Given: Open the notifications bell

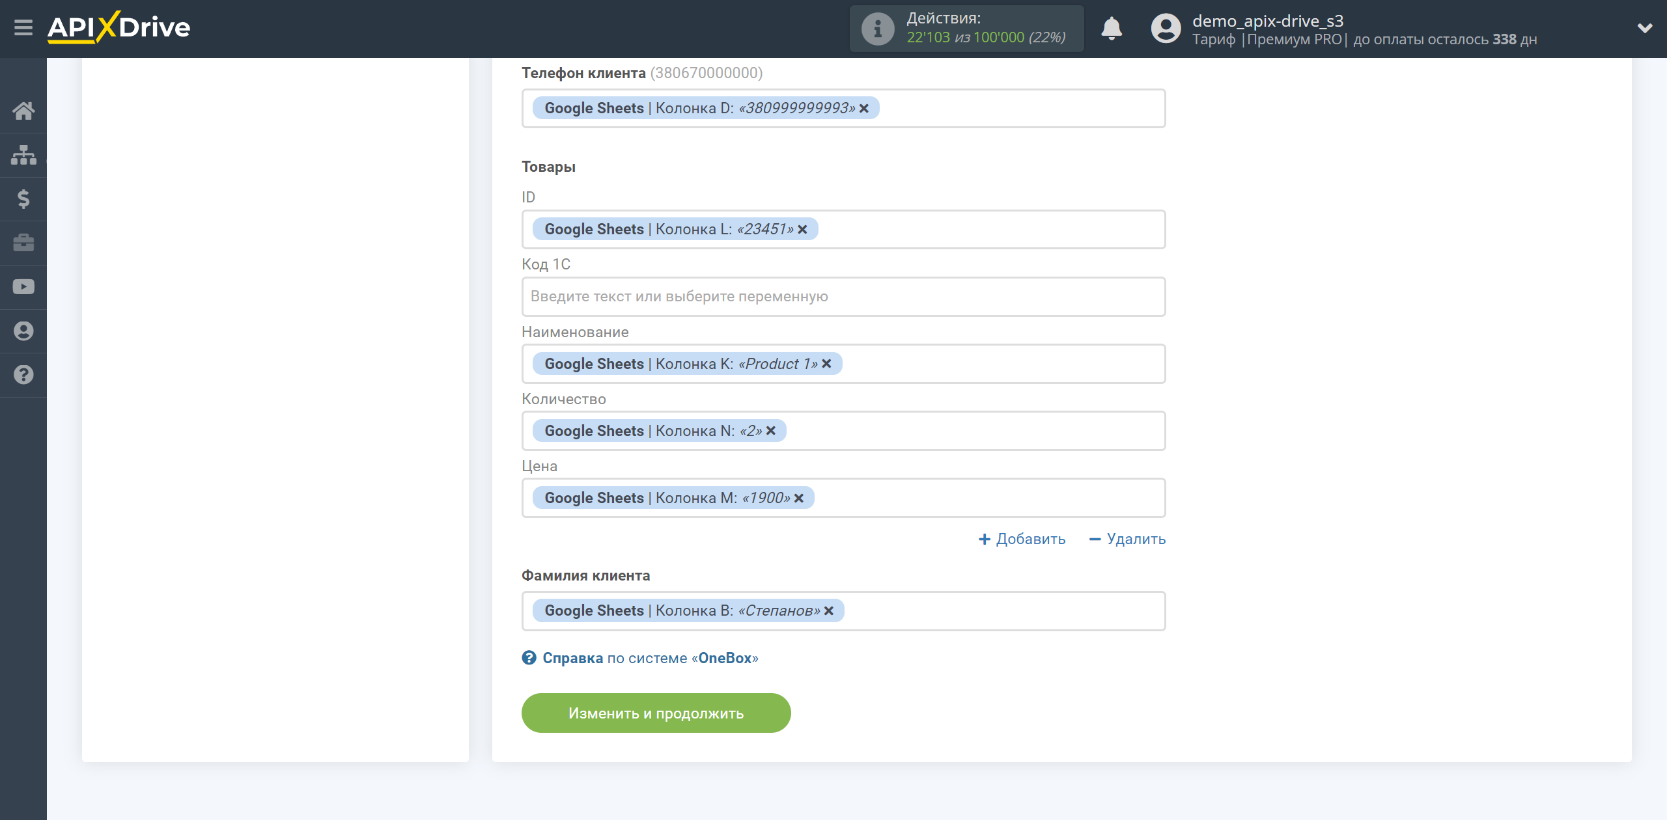Looking at the screenshot, I should (1112, 29).
